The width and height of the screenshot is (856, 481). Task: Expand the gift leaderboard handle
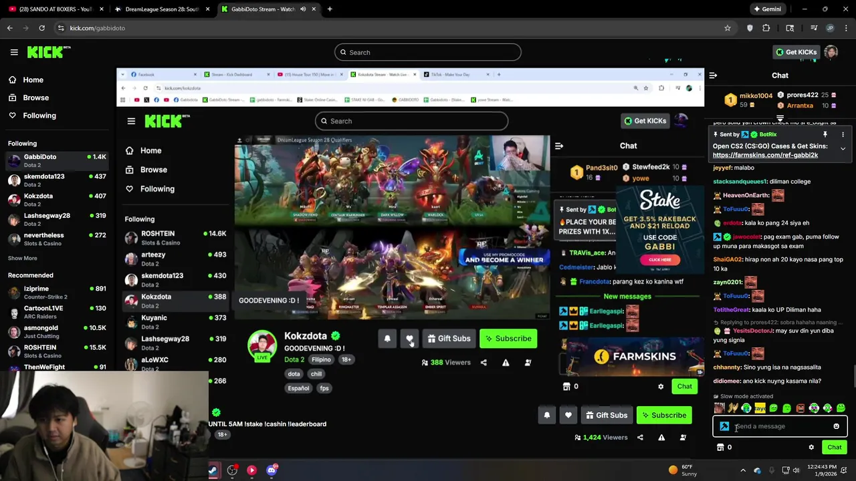pyautogui.click(x=780, y=118)
